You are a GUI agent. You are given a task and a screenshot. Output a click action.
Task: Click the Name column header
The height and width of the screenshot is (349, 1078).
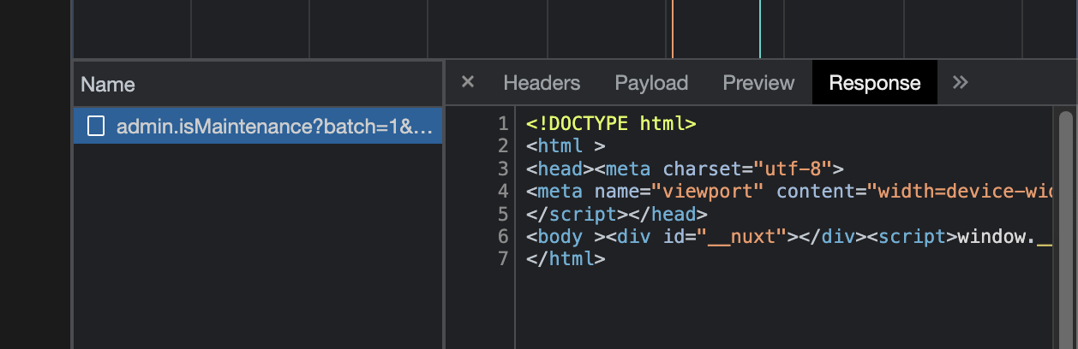(x=258, y=84)
